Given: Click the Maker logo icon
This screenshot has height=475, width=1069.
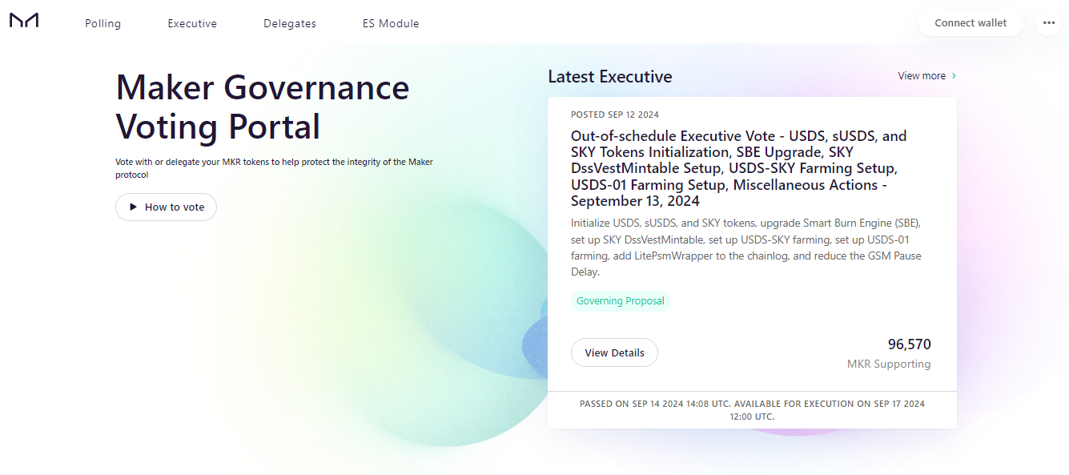Looking at the screenshot, I should pyautogui.click(x=24, y=21).
